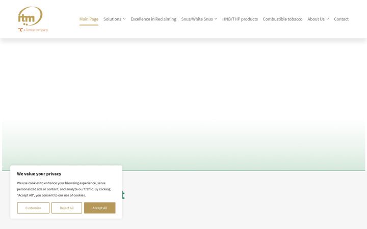Go to the Contact page
Image resolution: width=367 pixels, height=229 pixels.
(341, 19)
